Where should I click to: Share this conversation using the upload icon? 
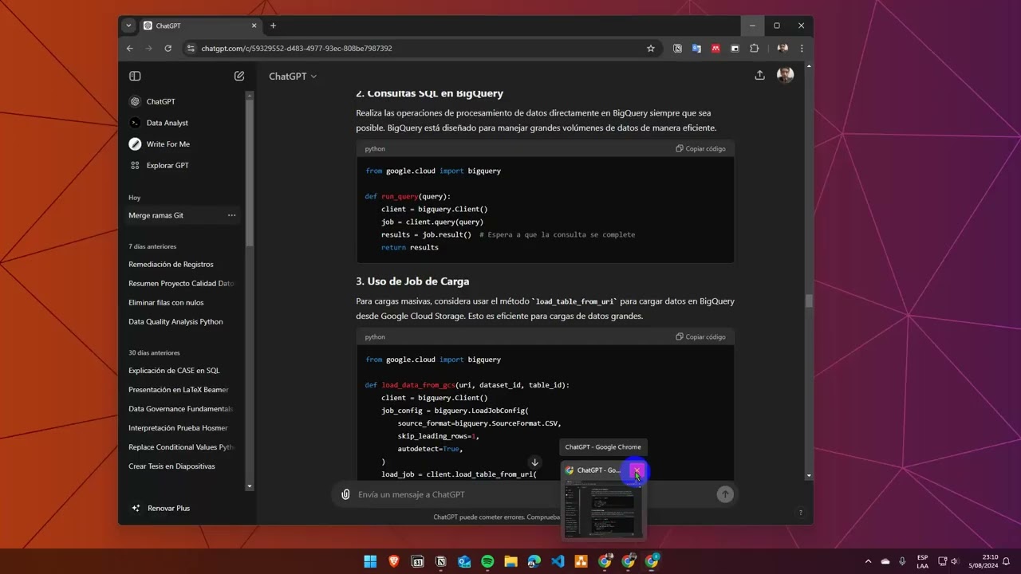759,75
